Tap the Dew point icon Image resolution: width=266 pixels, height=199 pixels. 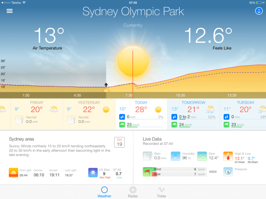pyautogui.click(x=202, y=156)
